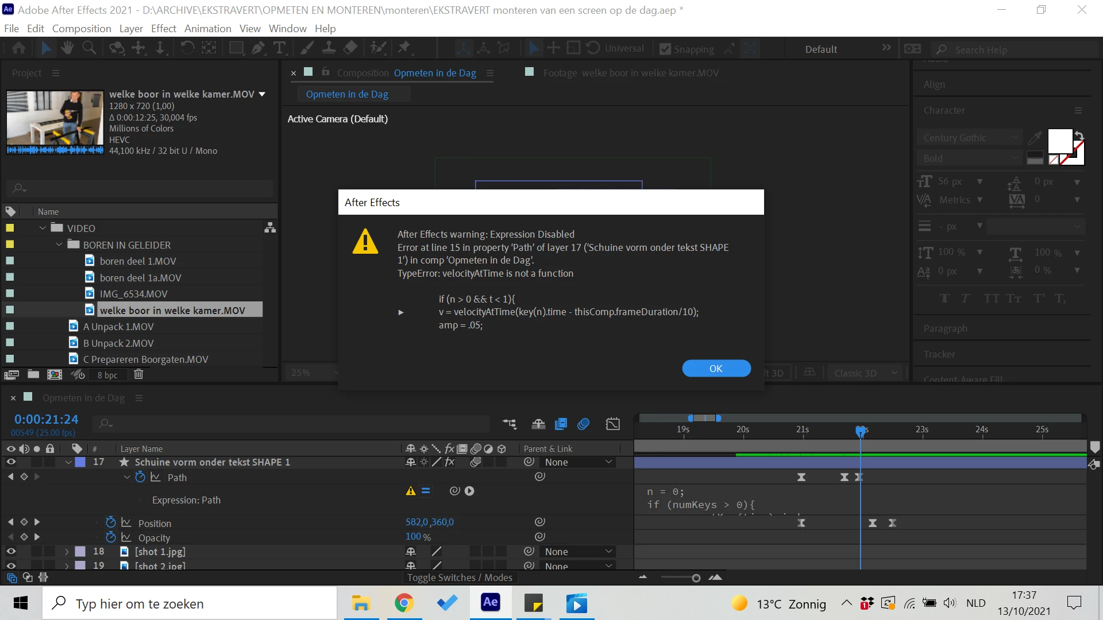Hide layer 17 with eye toggle
The width and height of the screenshot is (1103, 620).
[11, 462]
